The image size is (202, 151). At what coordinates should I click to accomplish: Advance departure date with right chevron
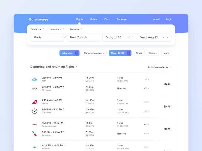[x=133, y=37]
